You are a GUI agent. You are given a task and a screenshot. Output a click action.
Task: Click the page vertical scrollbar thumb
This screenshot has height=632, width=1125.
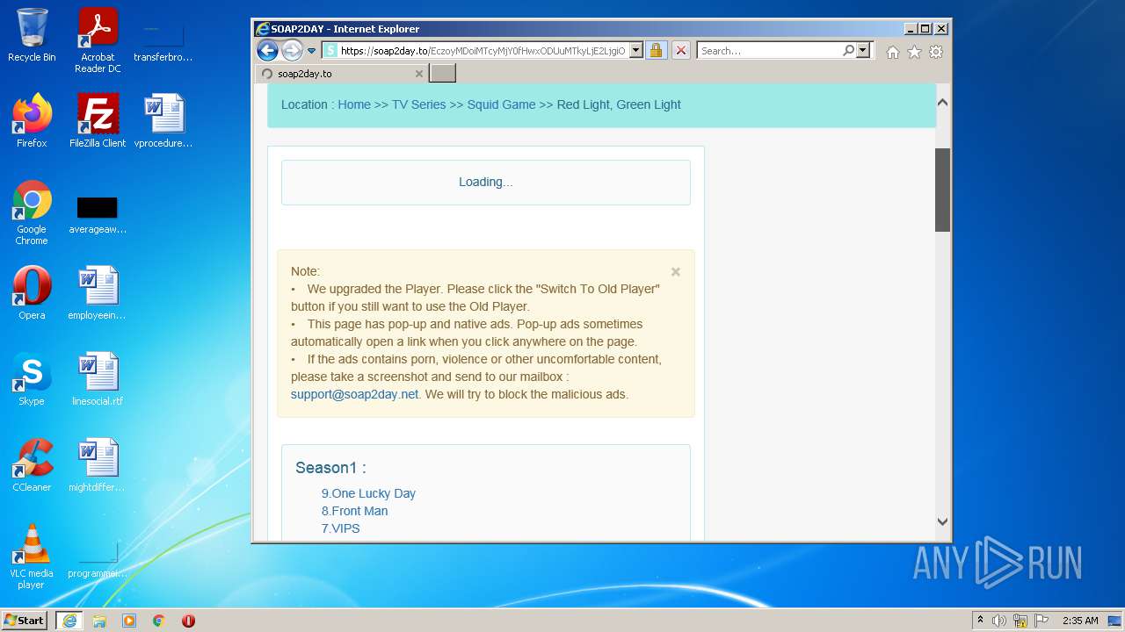coord(942,190)
